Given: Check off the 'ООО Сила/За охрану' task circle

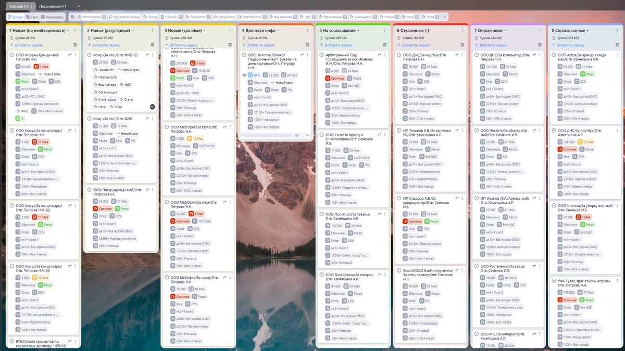Looking at the screenshot, I should coord(321,135).
